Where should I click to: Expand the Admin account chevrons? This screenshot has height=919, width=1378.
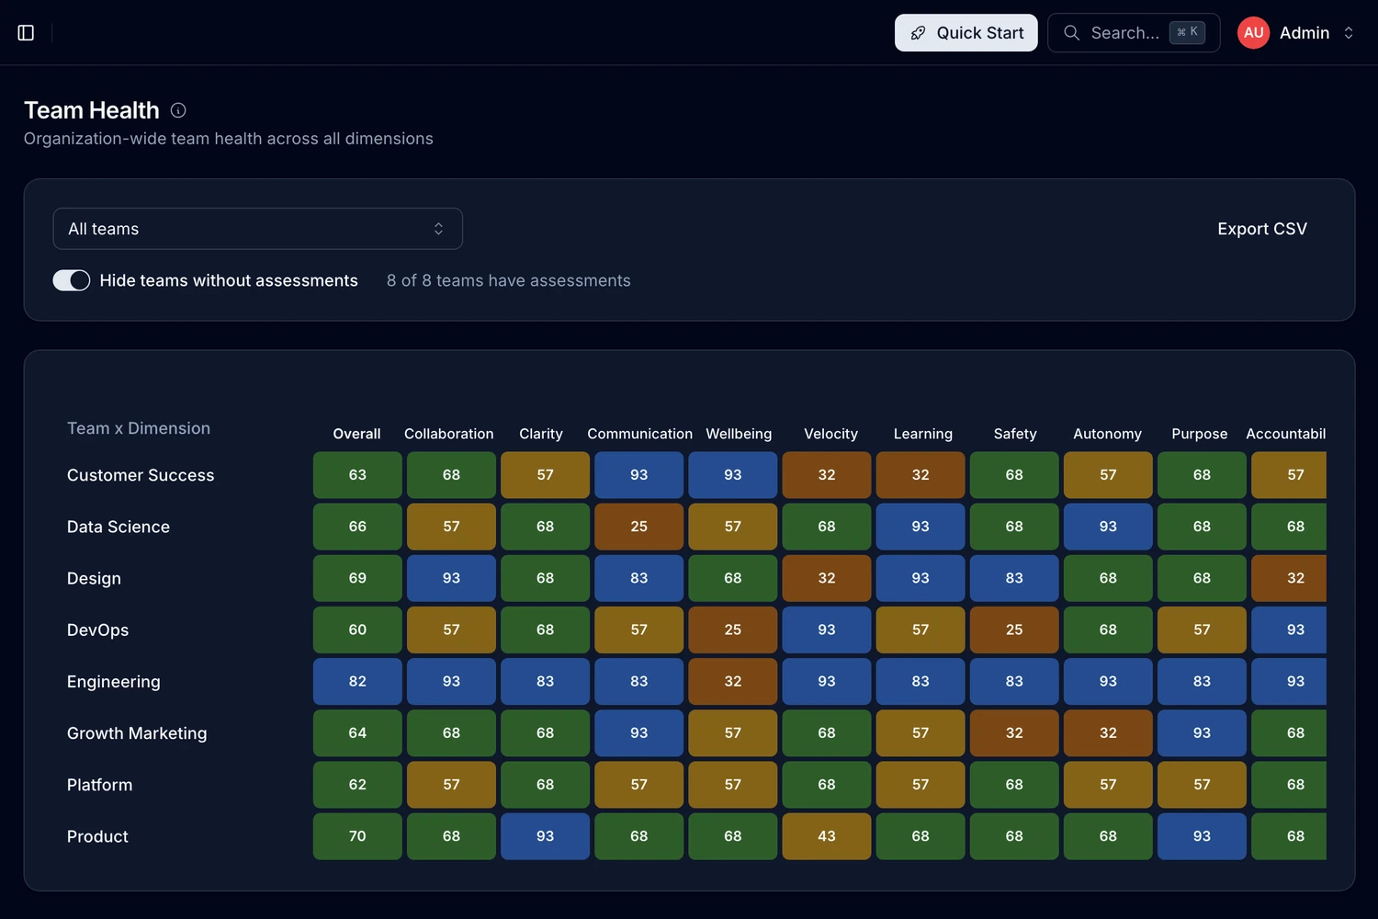1349,33
